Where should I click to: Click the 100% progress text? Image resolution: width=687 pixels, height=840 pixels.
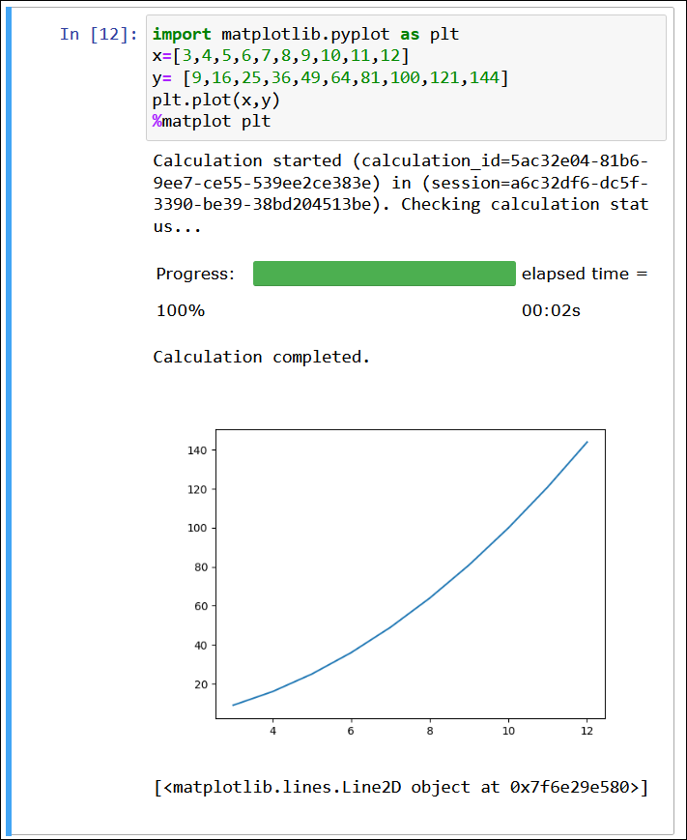click(181, 311)
